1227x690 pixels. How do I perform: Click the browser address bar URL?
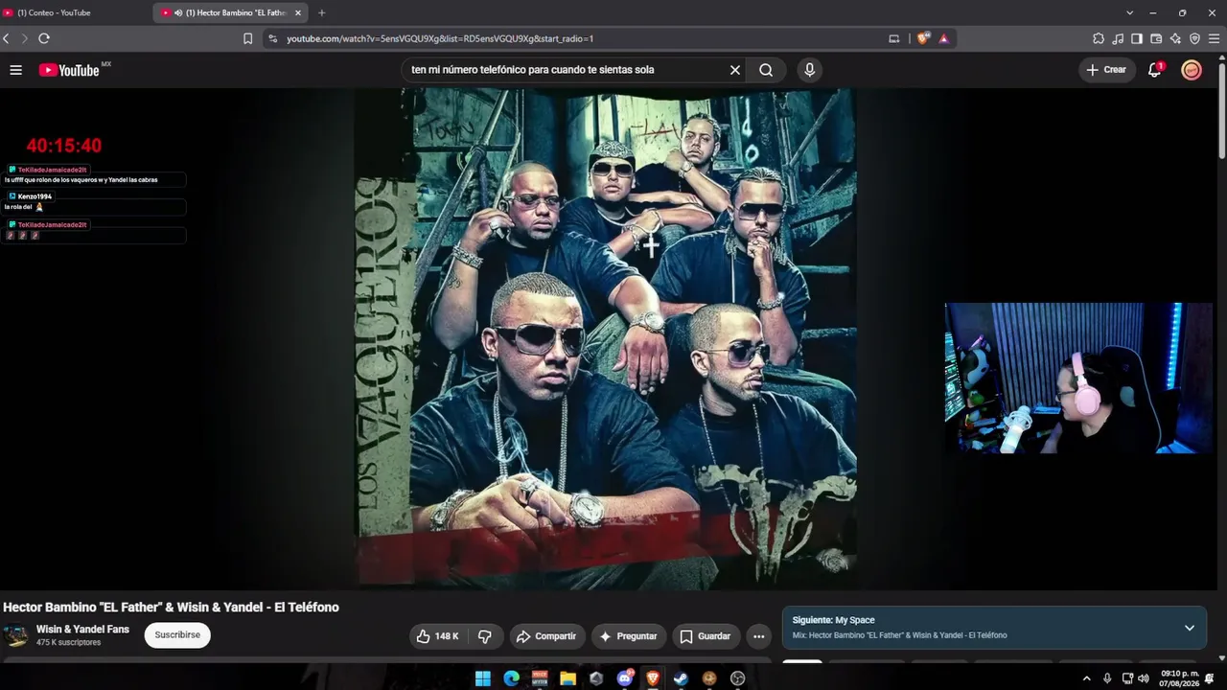(x=440, y=38)
